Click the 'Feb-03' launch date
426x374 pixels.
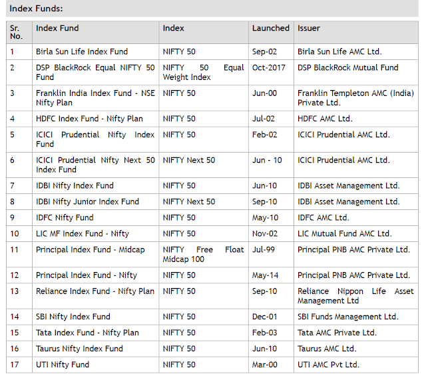(265, 333)
